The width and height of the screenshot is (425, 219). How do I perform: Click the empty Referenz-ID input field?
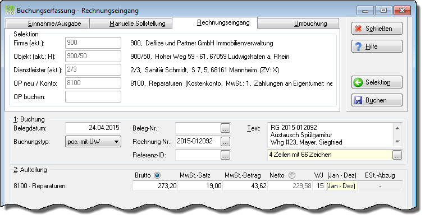198,155
